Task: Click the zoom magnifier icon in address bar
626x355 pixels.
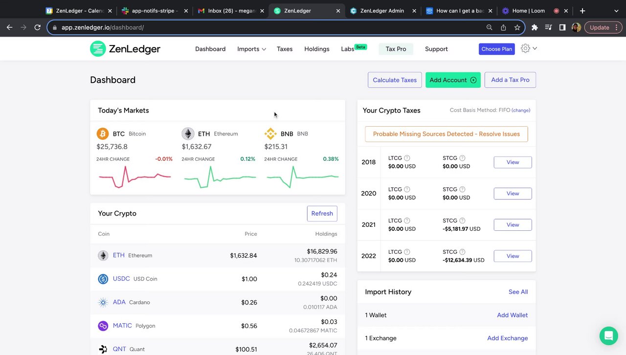Action: tap(489, 27)
